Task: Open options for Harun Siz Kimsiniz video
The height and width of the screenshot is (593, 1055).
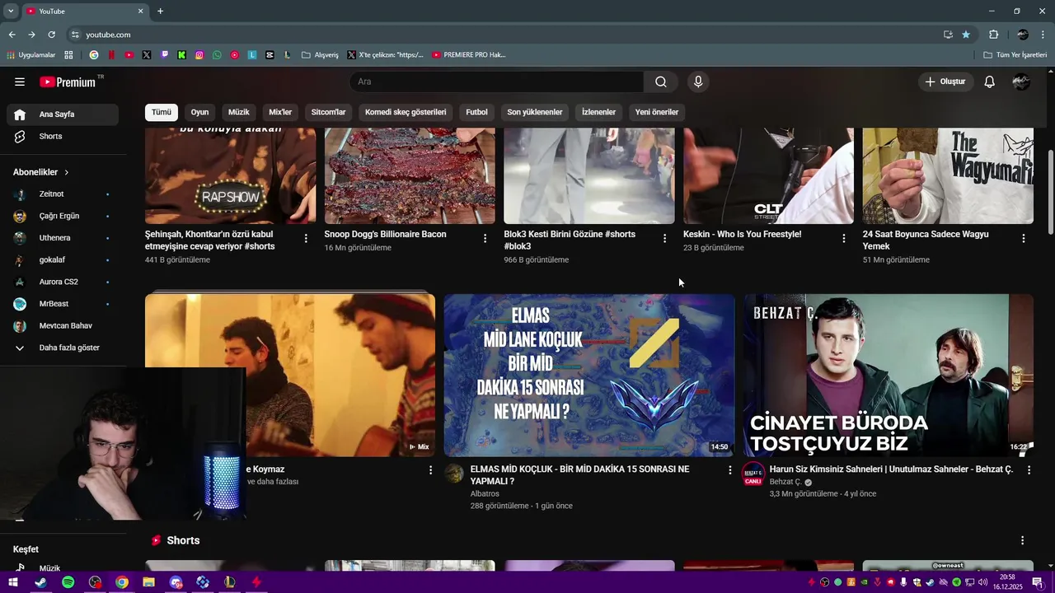Action: [x=1029, y=469]
